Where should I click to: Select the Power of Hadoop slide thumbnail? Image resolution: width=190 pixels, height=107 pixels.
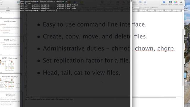tap(10, 83)
